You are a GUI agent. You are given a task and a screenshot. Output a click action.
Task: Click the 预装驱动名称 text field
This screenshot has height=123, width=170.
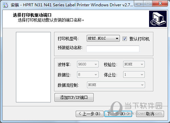113,49
